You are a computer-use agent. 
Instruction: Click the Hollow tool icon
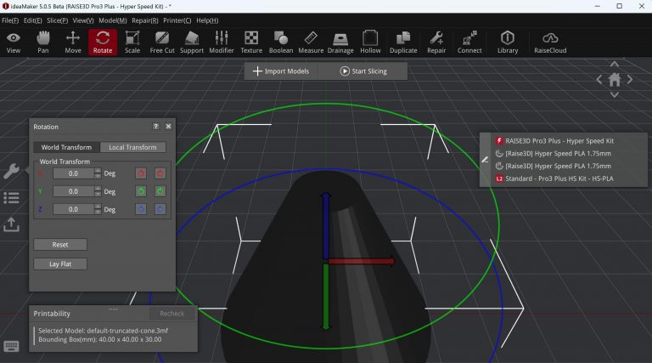(x=370, y=42)
